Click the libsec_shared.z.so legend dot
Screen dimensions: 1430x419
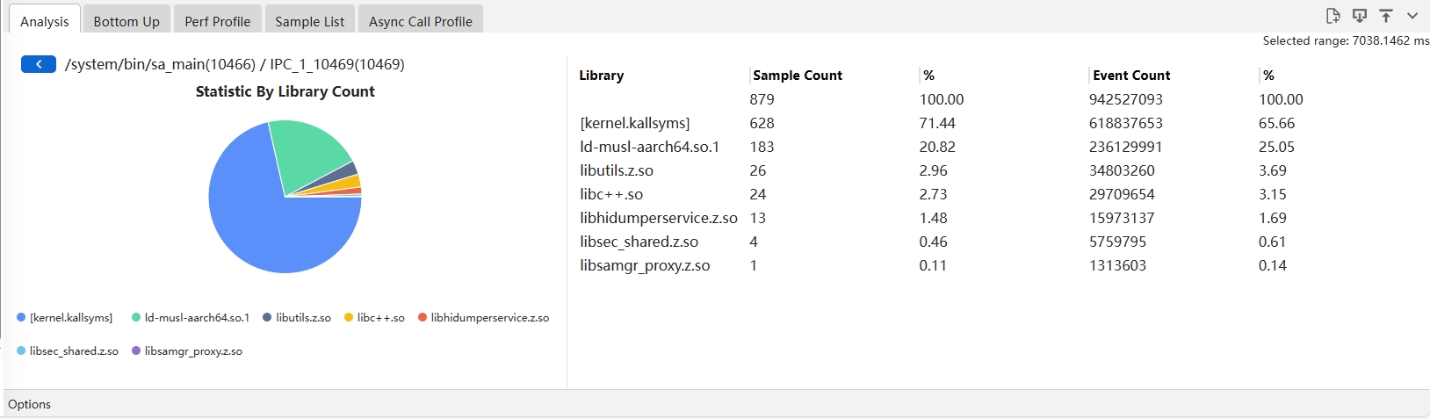pos(21,351)
